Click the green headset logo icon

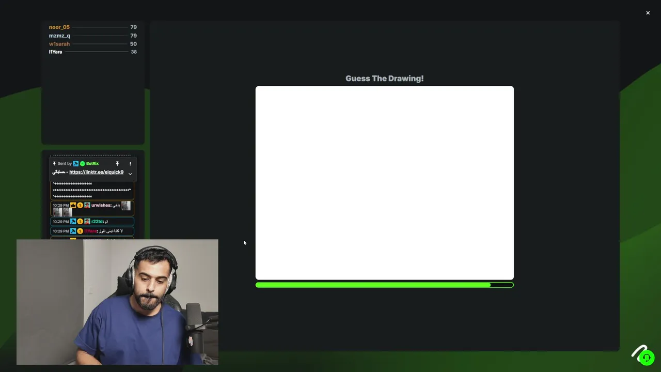click(646, 358)
